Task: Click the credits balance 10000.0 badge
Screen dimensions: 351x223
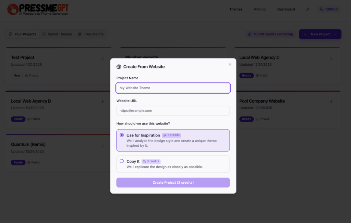Action: click(329, 9)
